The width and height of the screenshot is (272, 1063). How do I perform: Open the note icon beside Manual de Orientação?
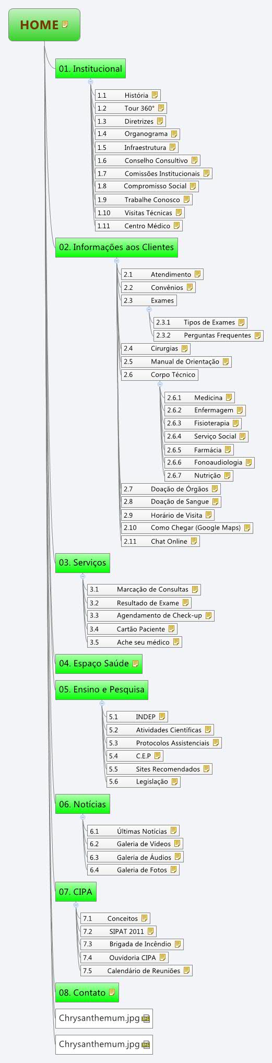[226, 361]
